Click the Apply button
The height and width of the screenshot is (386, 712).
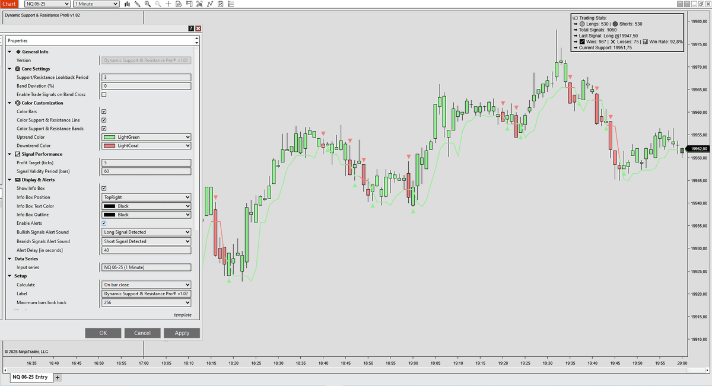tap(182, 333)
